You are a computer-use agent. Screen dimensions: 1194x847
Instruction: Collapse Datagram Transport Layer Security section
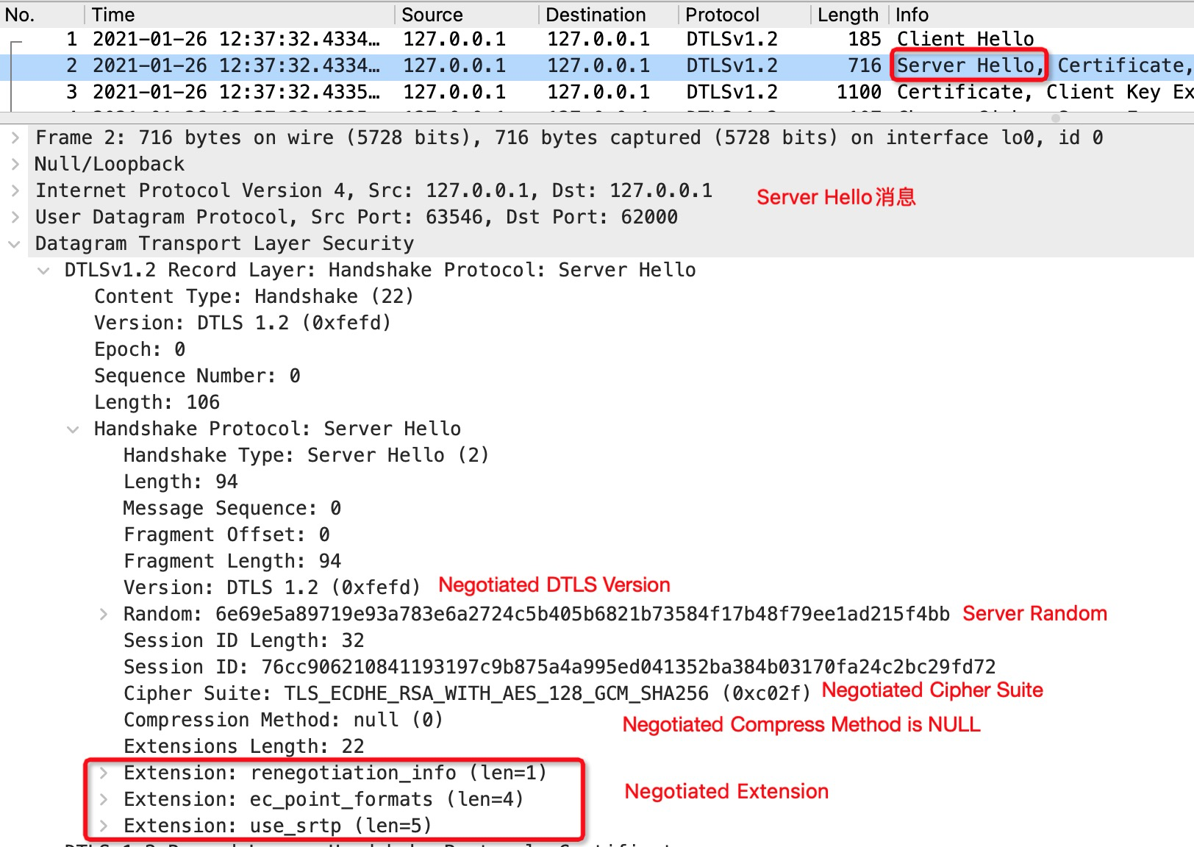(15, 243)
